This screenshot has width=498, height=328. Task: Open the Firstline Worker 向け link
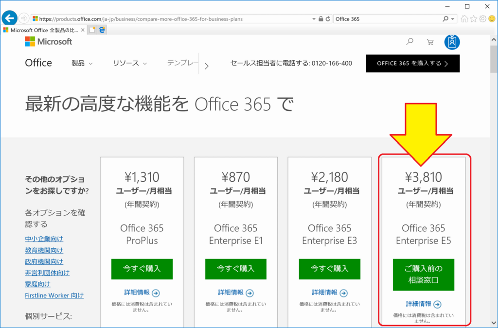[54, 295]
